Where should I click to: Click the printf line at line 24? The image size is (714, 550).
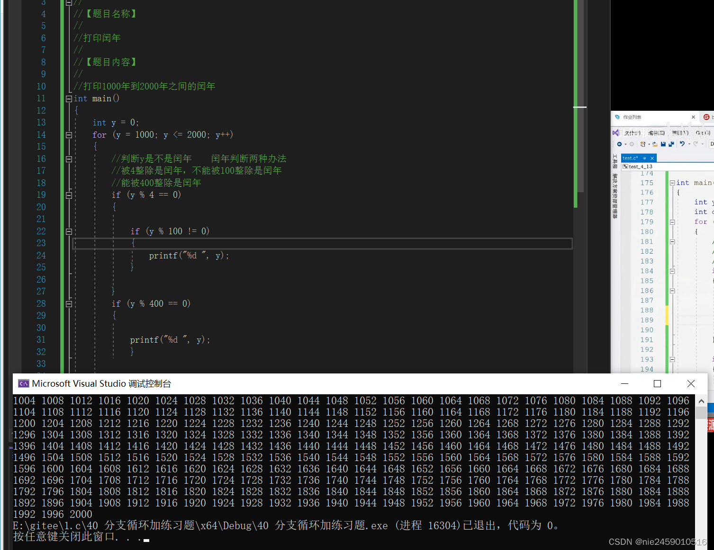189,256
